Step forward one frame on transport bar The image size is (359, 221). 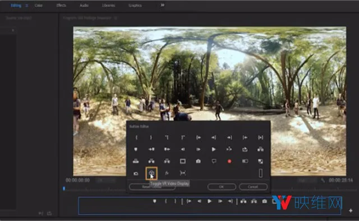pos(220,201)
